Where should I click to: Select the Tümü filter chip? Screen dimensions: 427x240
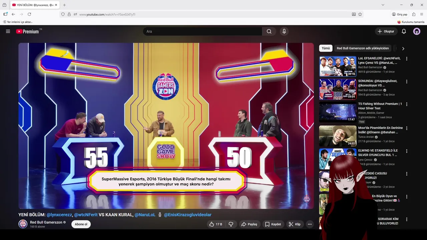[326, 48]
